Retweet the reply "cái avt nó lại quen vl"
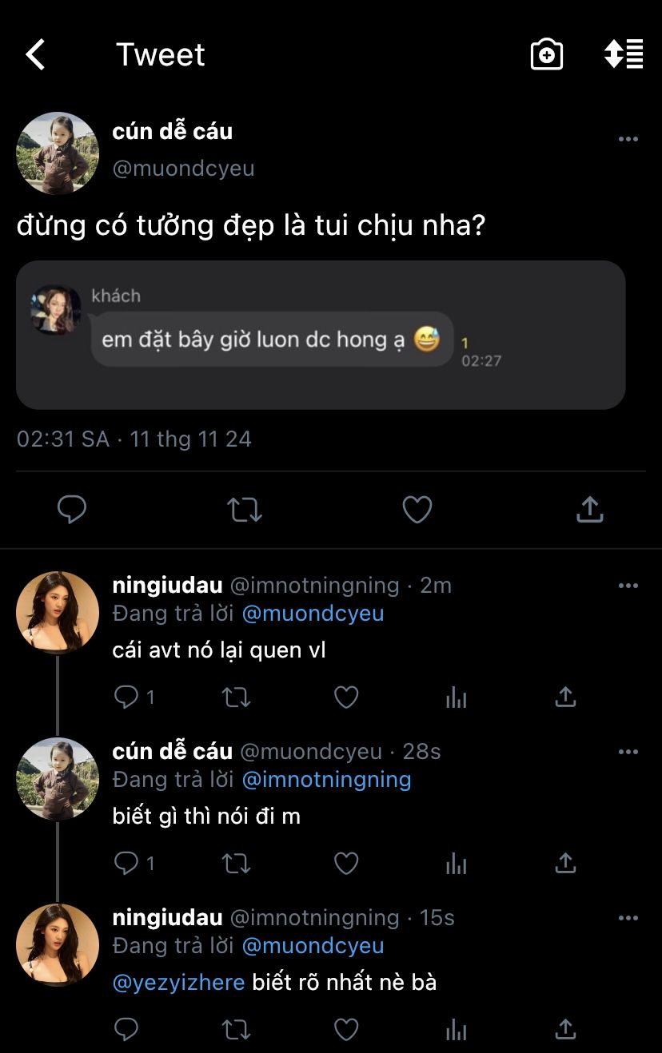The width and height of the screenshot is (662, 1053). click(236, 697)
